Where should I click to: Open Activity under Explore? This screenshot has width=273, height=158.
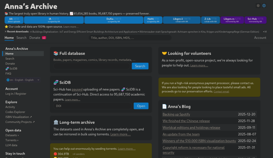10,107
